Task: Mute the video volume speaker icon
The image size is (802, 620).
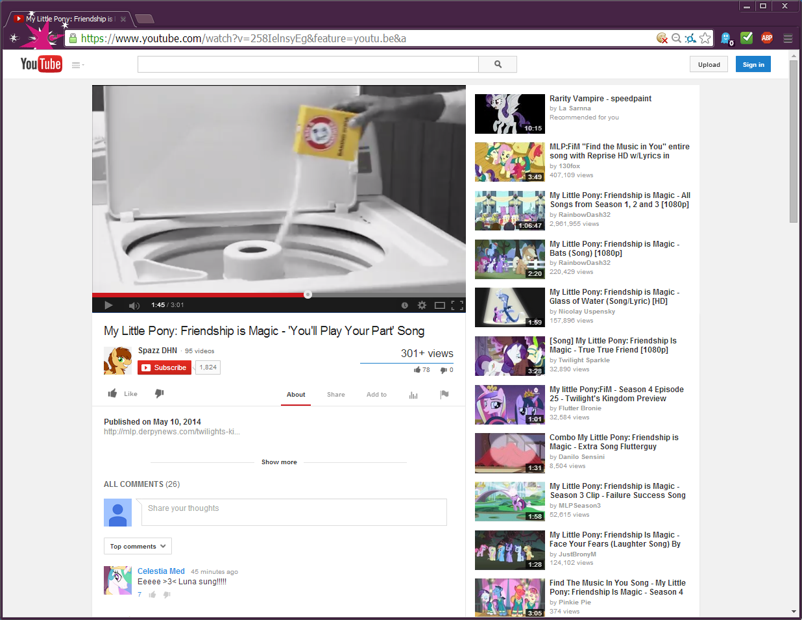Action: pos(134,305)
